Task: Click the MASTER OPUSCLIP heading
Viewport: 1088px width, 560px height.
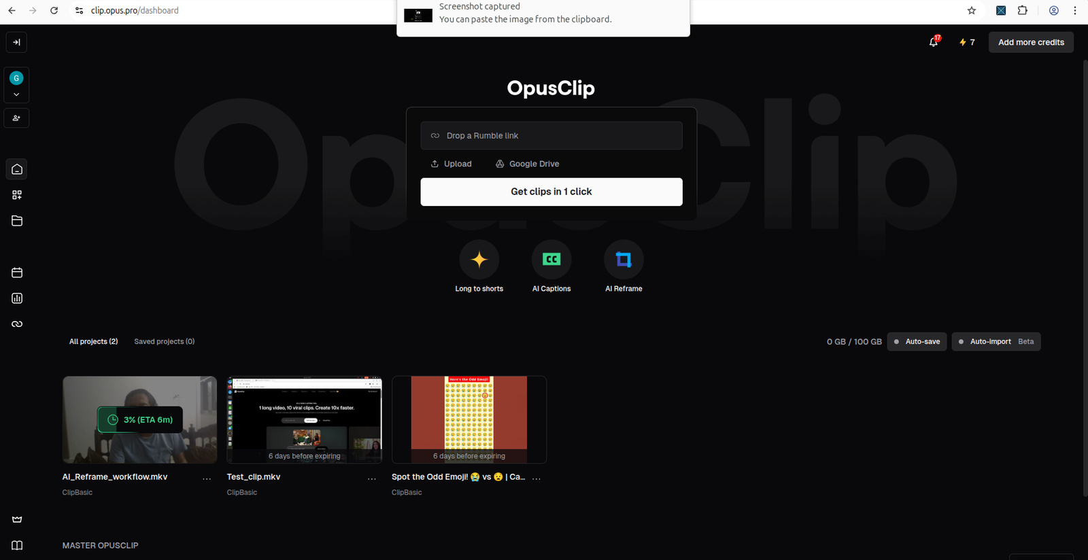Action: coord(101,546)
